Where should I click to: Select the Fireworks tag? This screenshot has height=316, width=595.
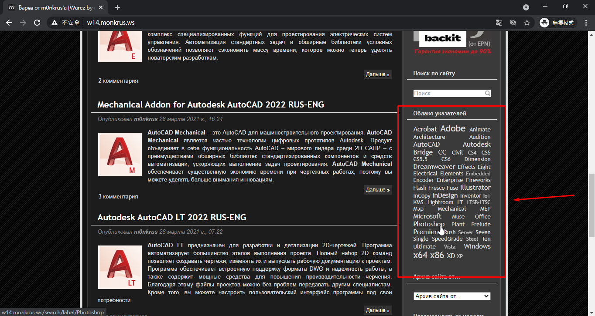[x=478, y=180]
